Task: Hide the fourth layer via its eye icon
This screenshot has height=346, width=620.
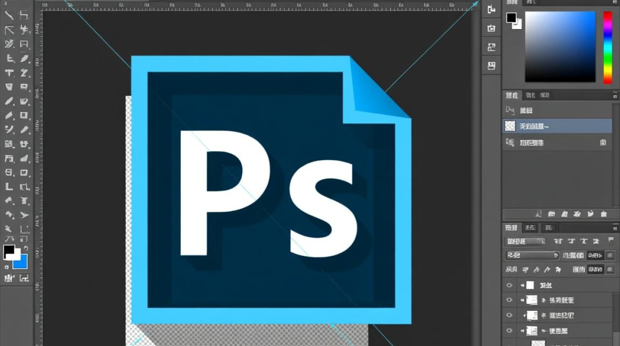Action: [x=509, y=331]
